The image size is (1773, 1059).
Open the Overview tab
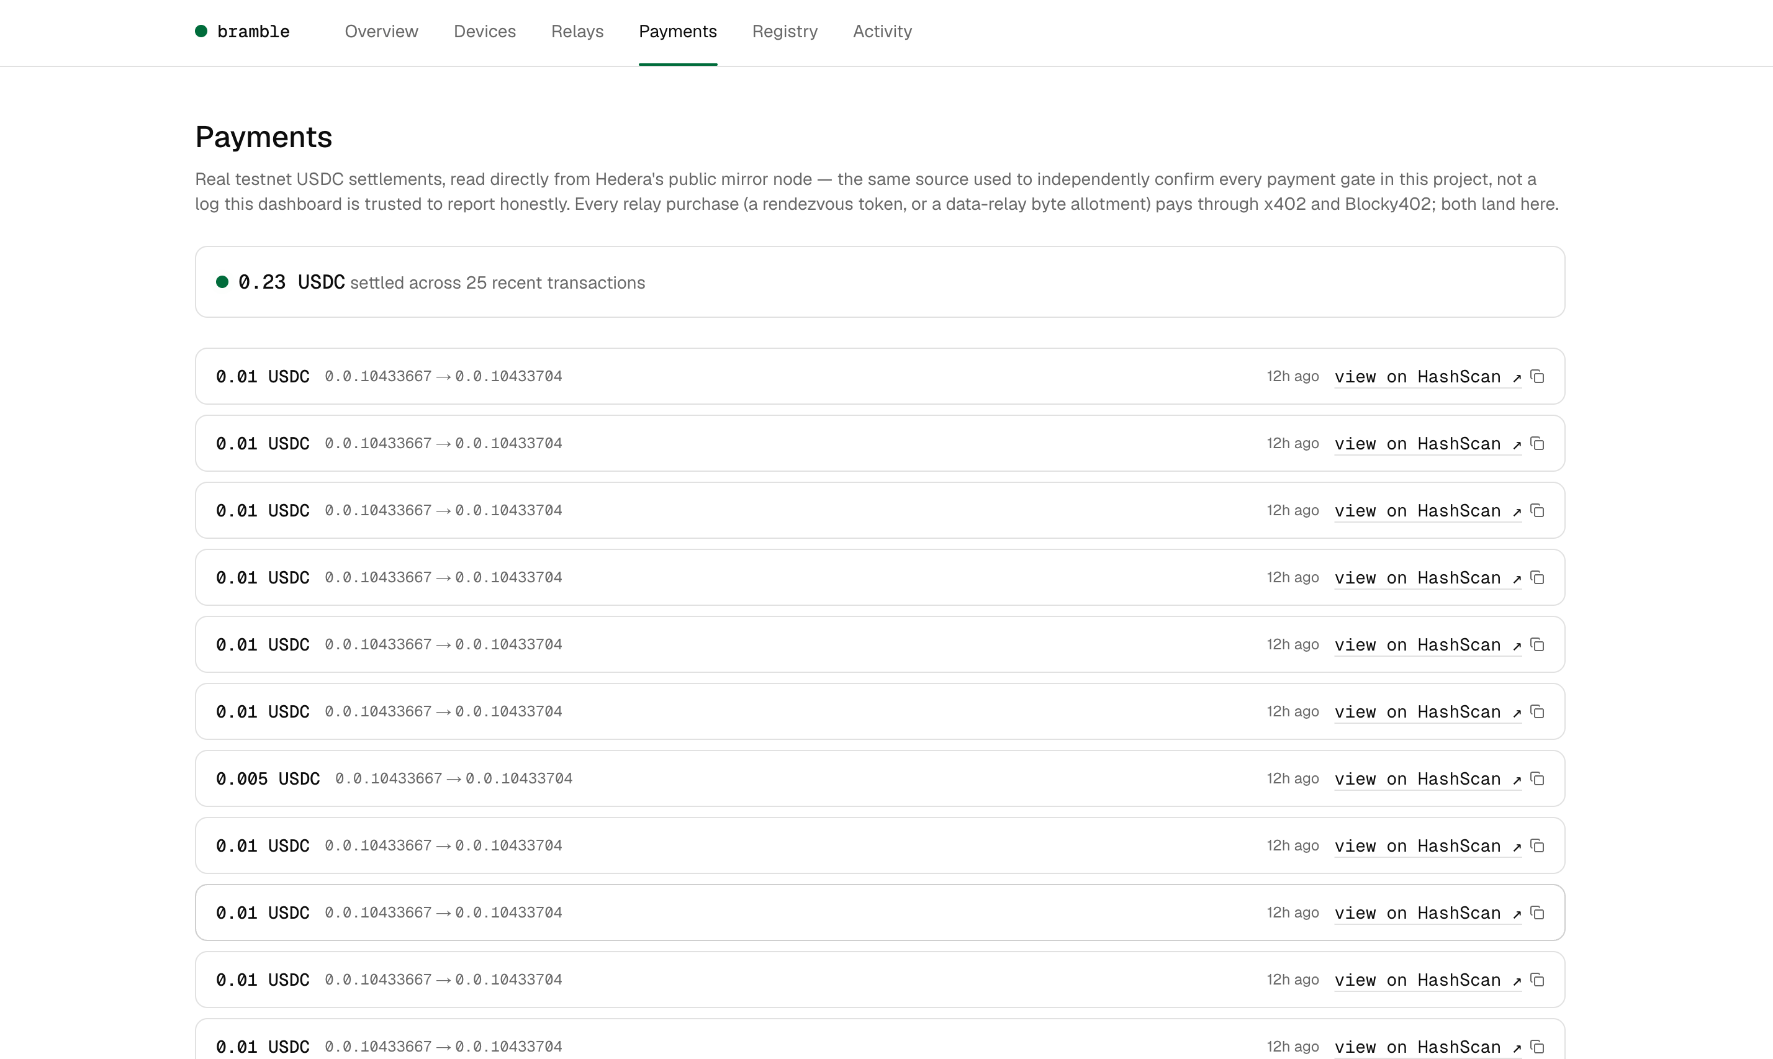(381, 32)
